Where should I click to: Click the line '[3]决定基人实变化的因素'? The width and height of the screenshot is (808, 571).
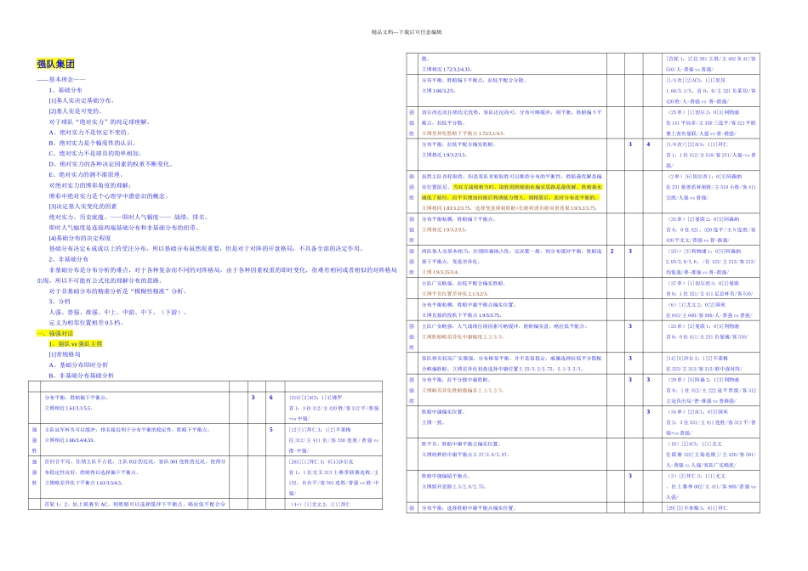83,206
